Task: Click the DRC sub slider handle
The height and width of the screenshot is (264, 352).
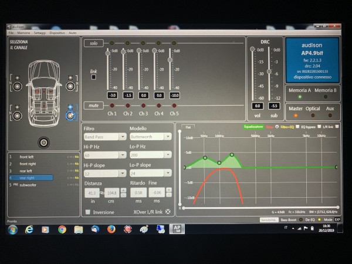Action: [269, 72]
